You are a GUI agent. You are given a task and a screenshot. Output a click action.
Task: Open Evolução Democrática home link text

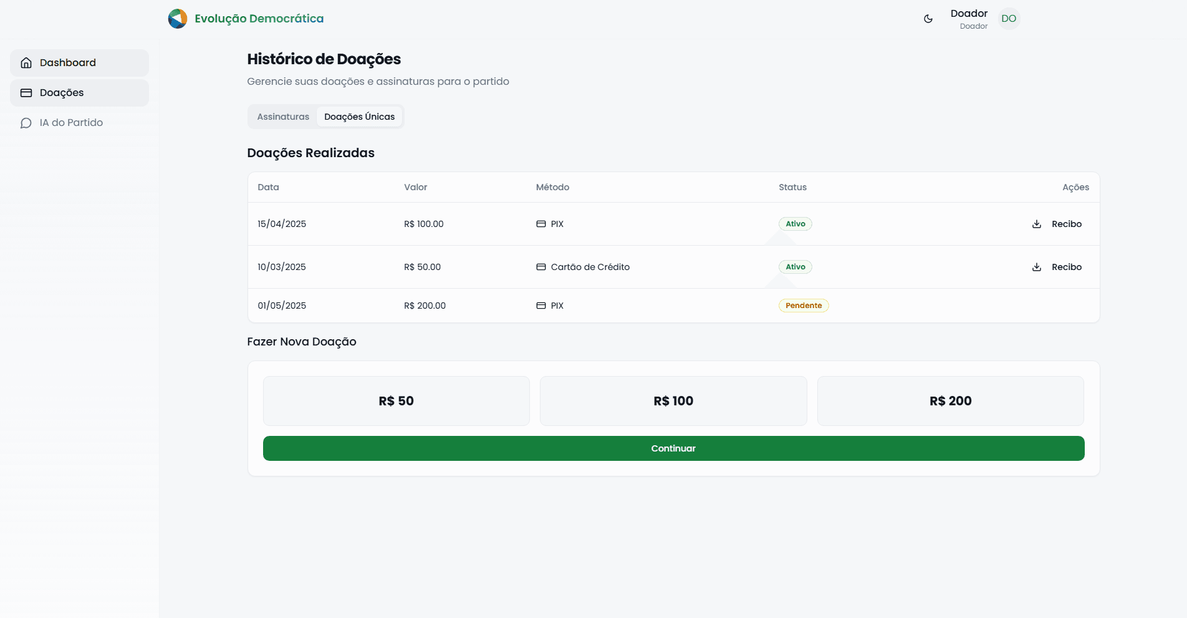pos(259,19)
